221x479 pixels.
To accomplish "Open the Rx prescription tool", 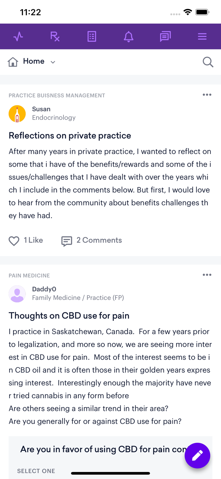I will 55,36.
